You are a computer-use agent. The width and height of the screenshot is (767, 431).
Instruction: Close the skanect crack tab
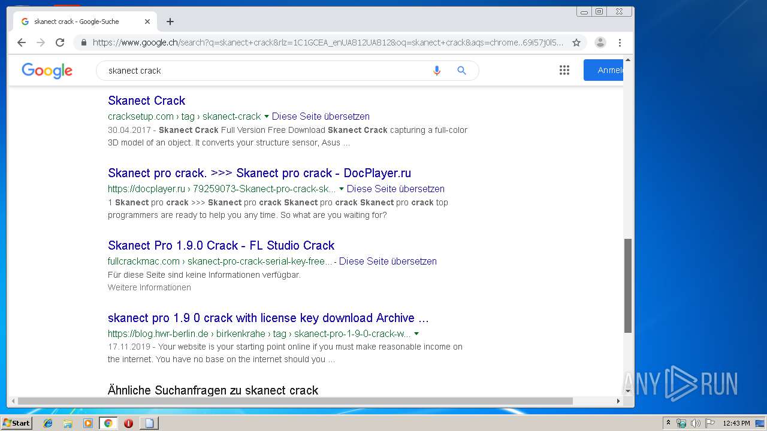point(147,22)
